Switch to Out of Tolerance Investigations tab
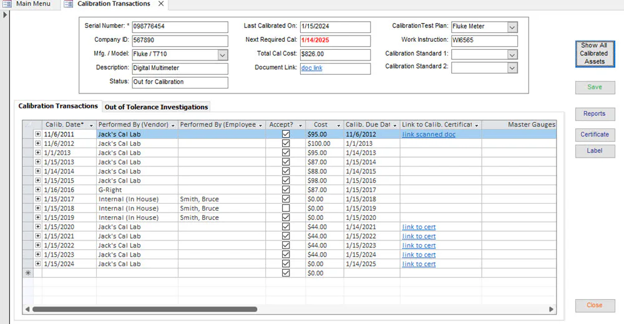 156,107
